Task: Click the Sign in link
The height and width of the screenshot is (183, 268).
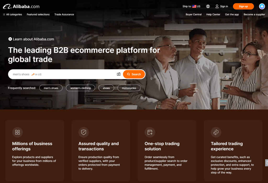Action: click(222, 6)
